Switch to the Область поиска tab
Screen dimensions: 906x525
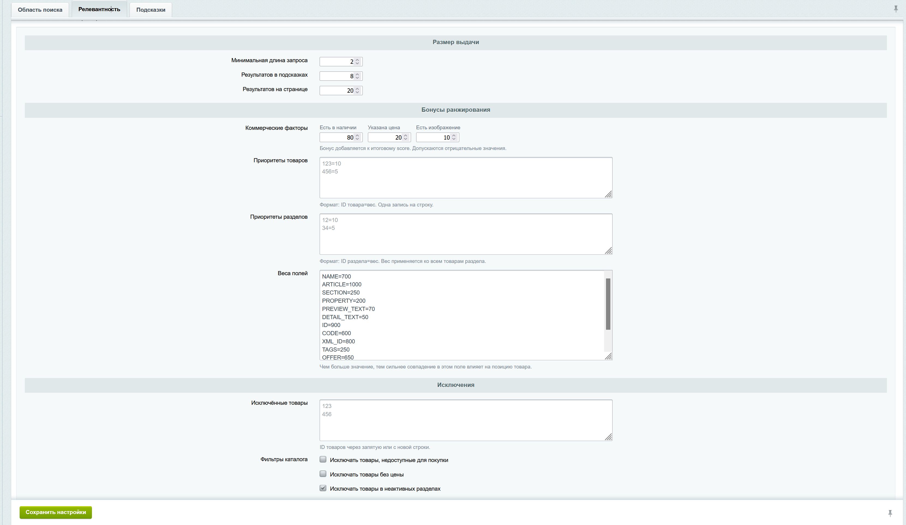point(40,10)
